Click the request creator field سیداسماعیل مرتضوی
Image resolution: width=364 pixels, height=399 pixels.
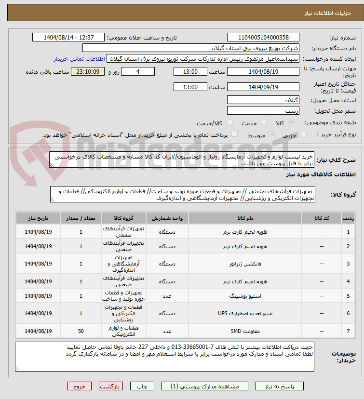[203, 59]
